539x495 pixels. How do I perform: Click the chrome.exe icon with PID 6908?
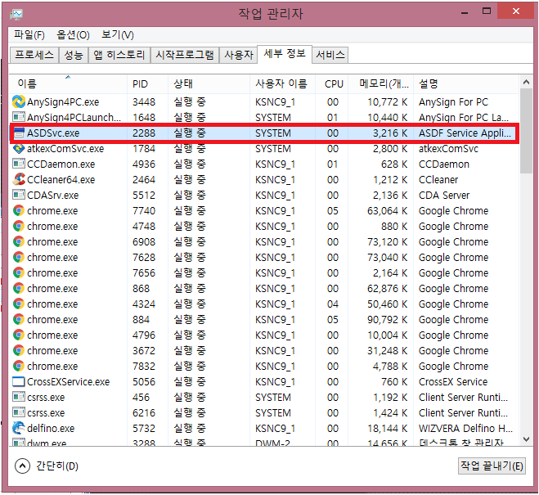click(x=19, y=241)
